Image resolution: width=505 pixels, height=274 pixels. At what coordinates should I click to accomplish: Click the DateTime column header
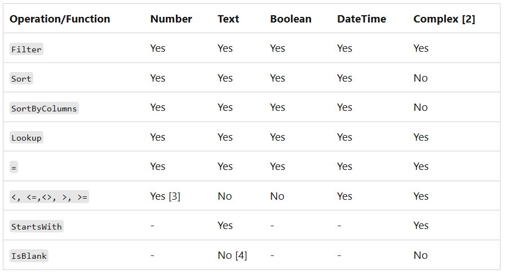(x=361, y=19)
